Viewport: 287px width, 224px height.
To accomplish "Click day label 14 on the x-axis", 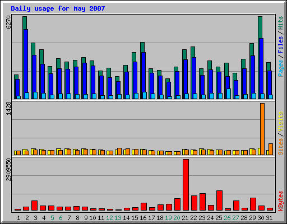I will point(126,218).
